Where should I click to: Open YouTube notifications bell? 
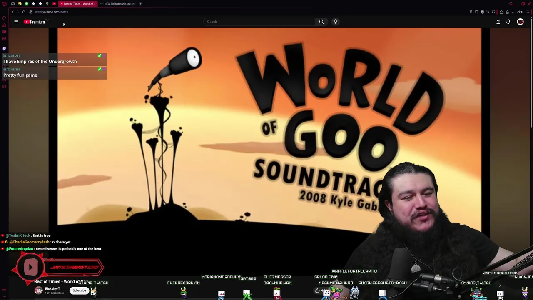(508, 22)
